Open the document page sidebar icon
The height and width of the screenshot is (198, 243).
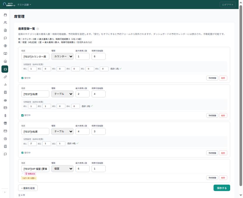pyautogui.click(x=5, y=30)
